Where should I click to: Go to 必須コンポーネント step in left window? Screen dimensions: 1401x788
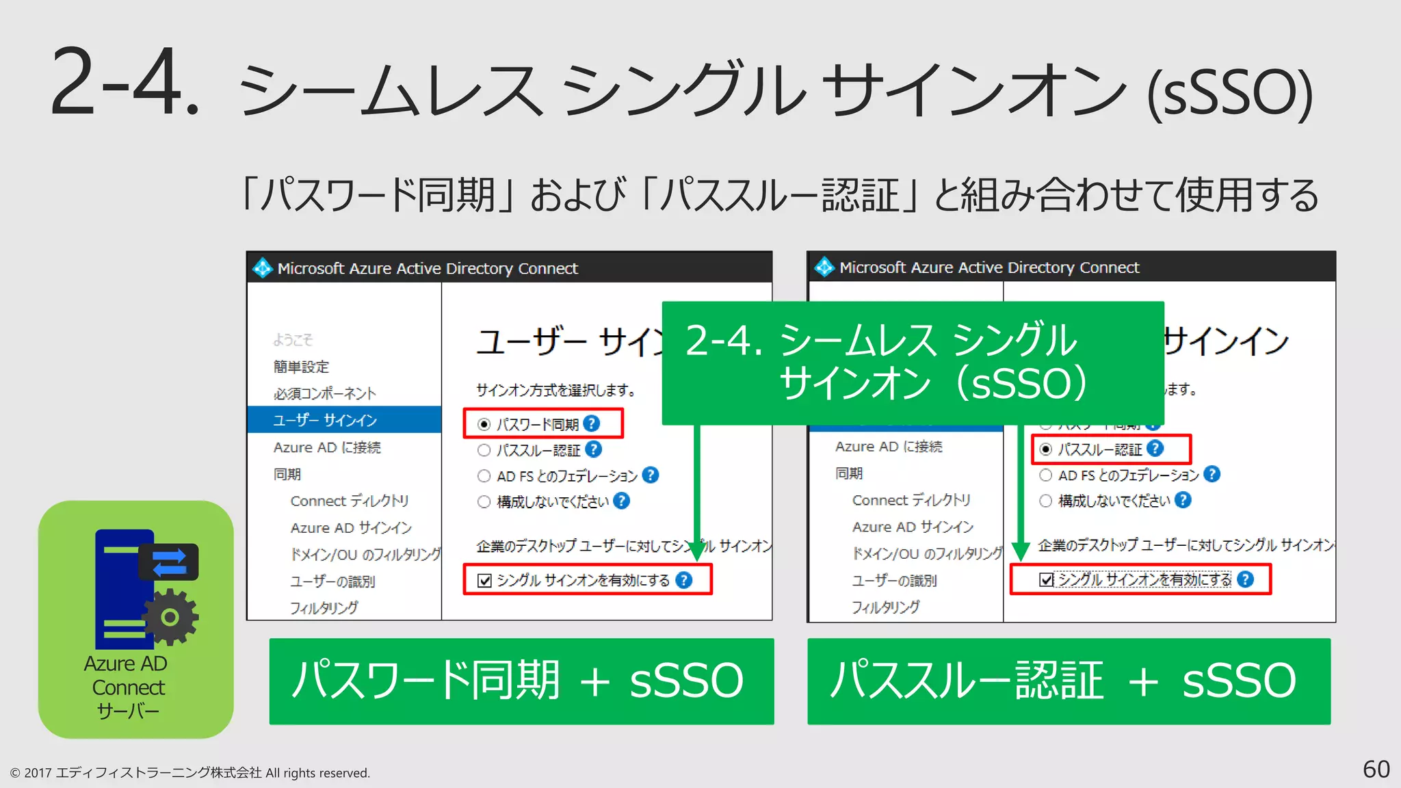[325, 393]
